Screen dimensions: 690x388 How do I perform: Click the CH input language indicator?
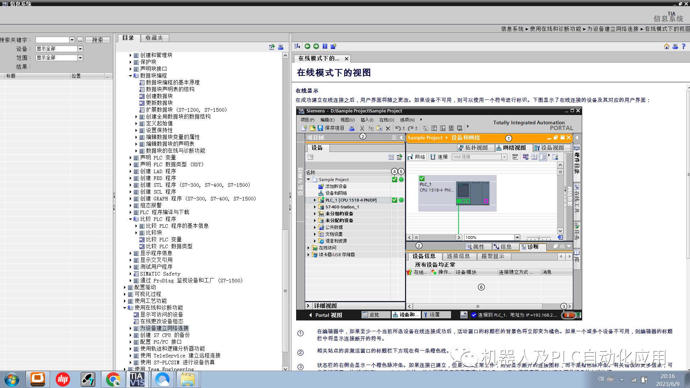point(601,379)
